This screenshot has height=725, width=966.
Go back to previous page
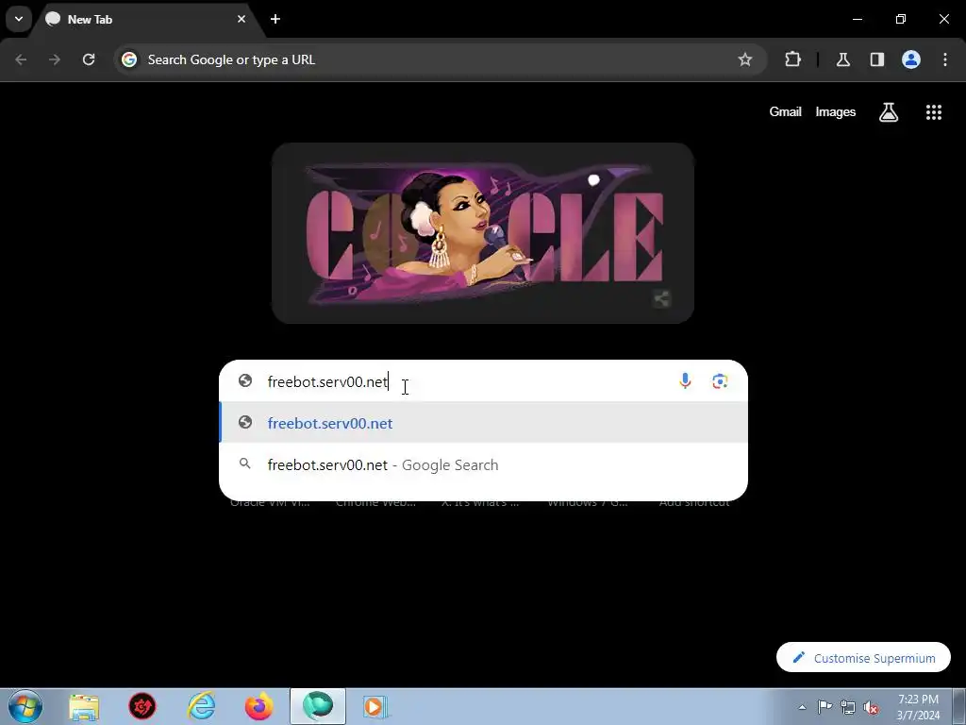tap(21, 59)
